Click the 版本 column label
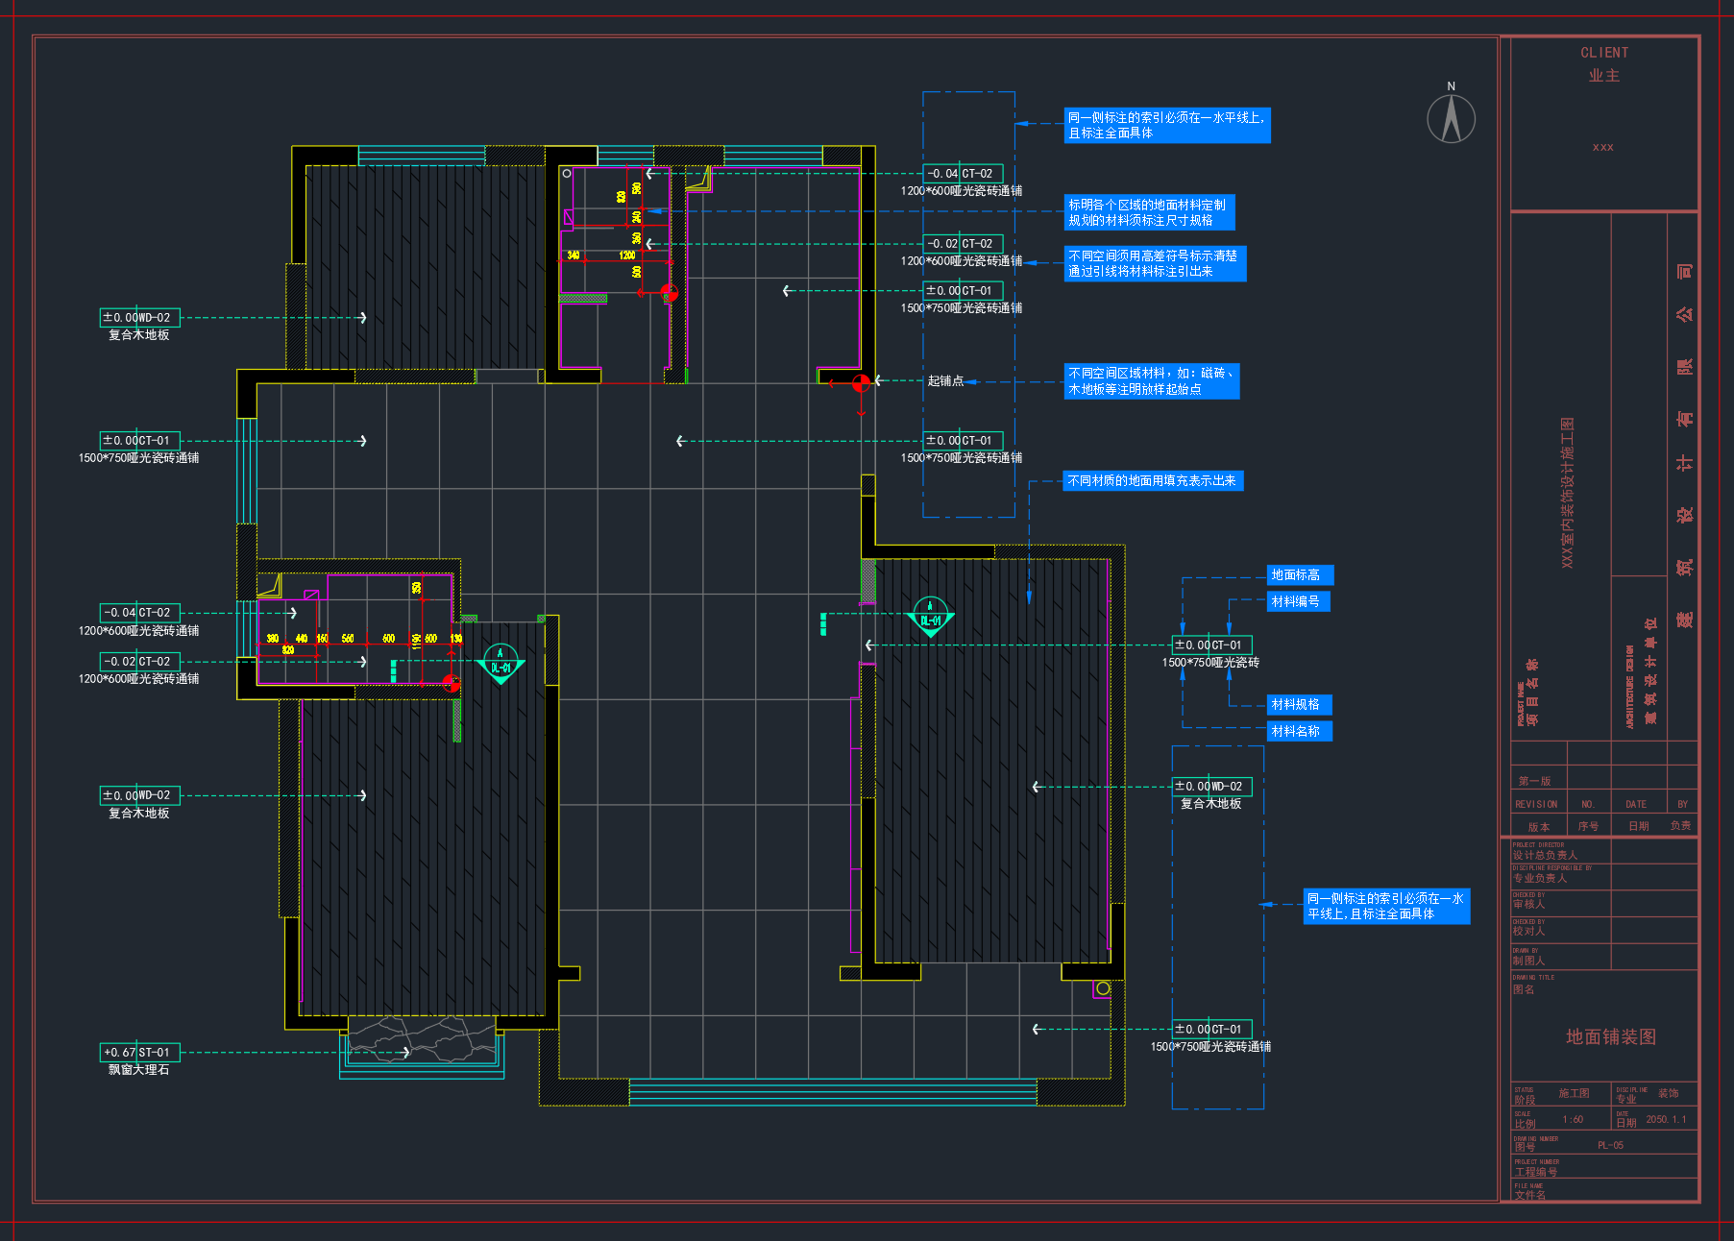 (x=1539, y=827)
